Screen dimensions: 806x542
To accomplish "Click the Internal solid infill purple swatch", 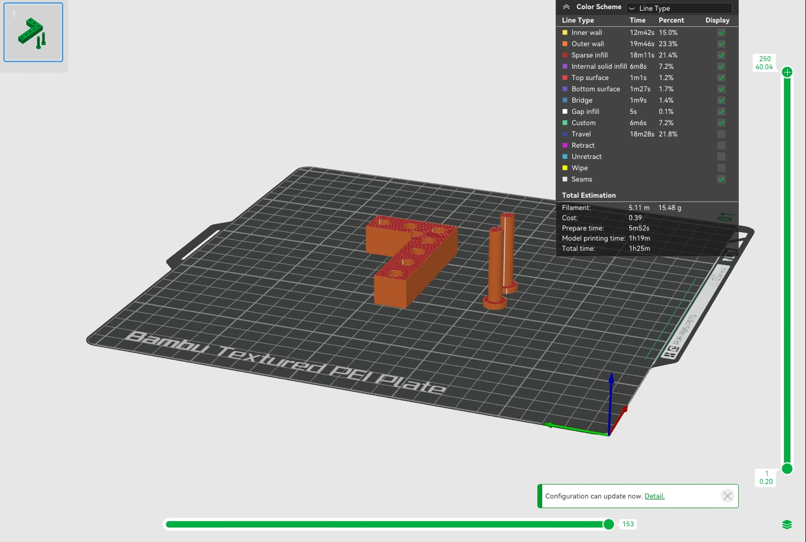I will 565,67.
